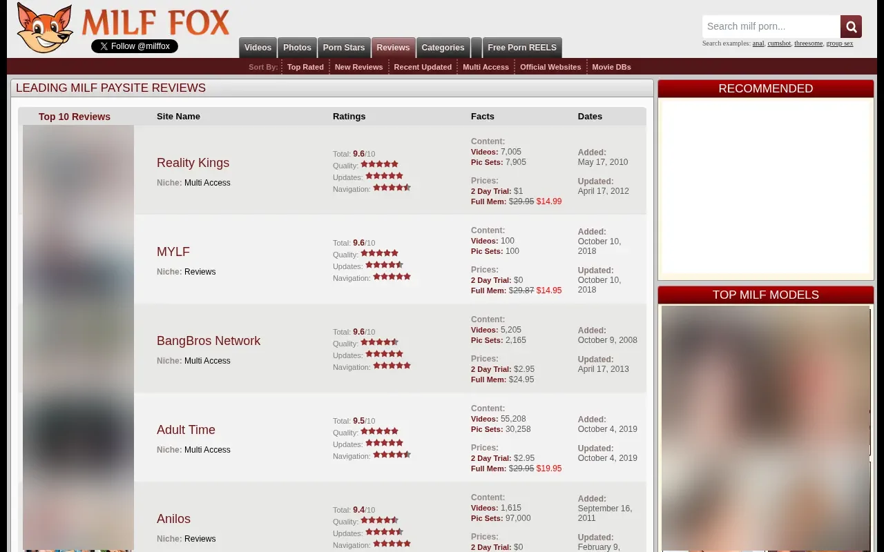Click the magnifier search button
Image resolution: width=884 pixels, height=552 pixels.
[x=851, y=27]
